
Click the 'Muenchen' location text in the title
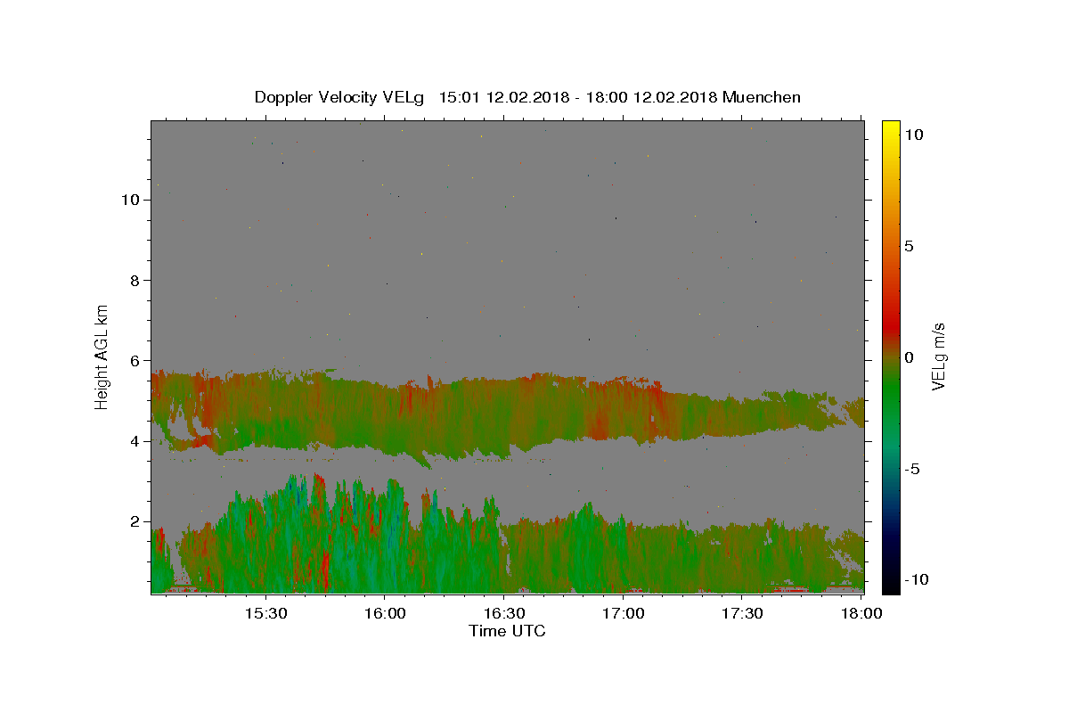(762, 97)
